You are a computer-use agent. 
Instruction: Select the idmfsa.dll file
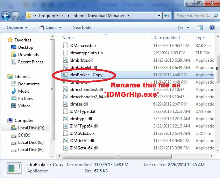click(79, 104)
